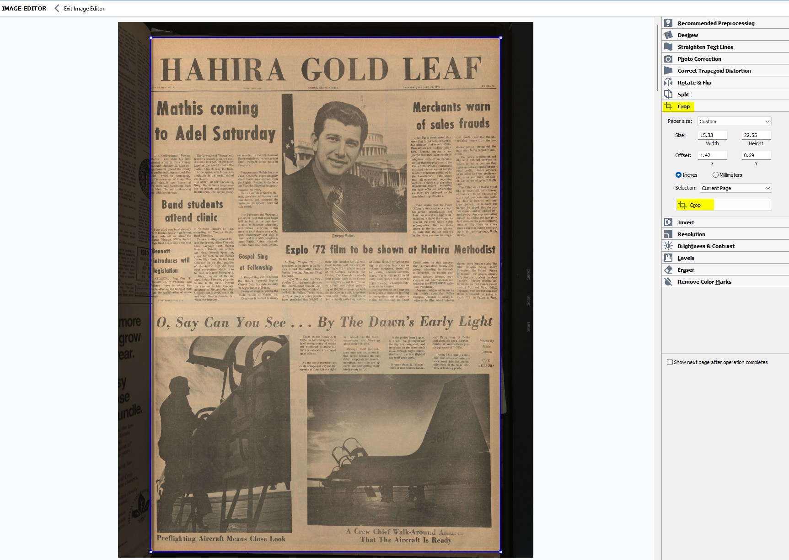Click the Crop section header icon

point(668,106)
